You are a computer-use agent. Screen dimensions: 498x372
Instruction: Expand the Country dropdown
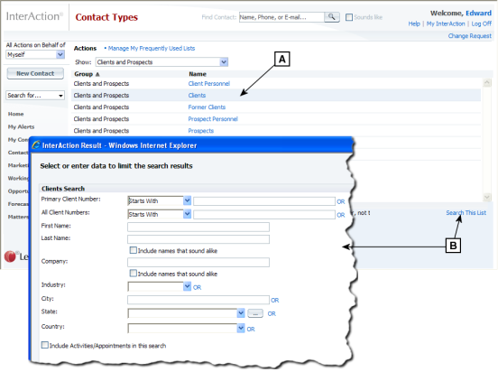pos(241,328)
